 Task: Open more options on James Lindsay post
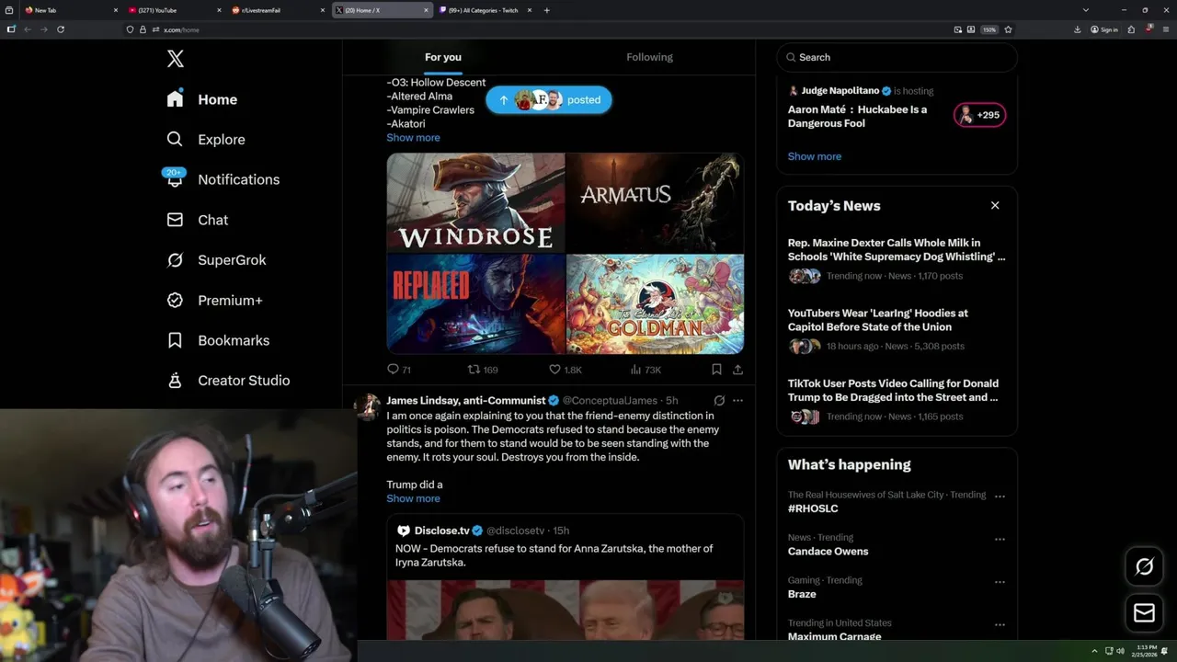[737, 401]
